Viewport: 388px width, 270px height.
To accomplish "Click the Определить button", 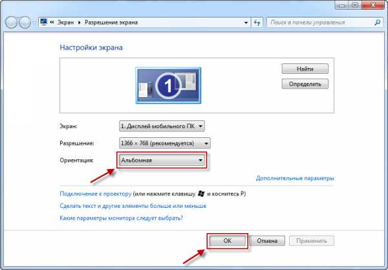I will click(305, 84).
